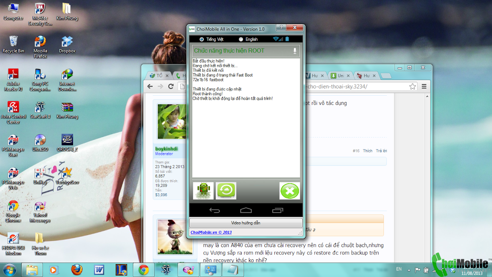492x277 pixels.
Task: Switch to the 'Uni' Chrome tab
Action: click(x=340, y=76)
